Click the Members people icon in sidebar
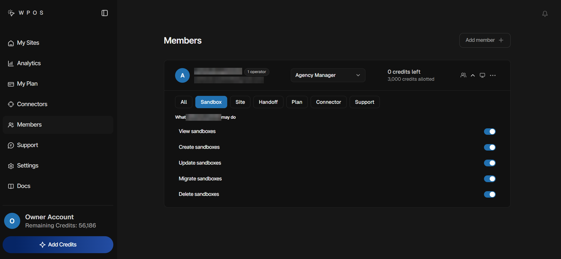561x259 pixels. click(11, 125)
